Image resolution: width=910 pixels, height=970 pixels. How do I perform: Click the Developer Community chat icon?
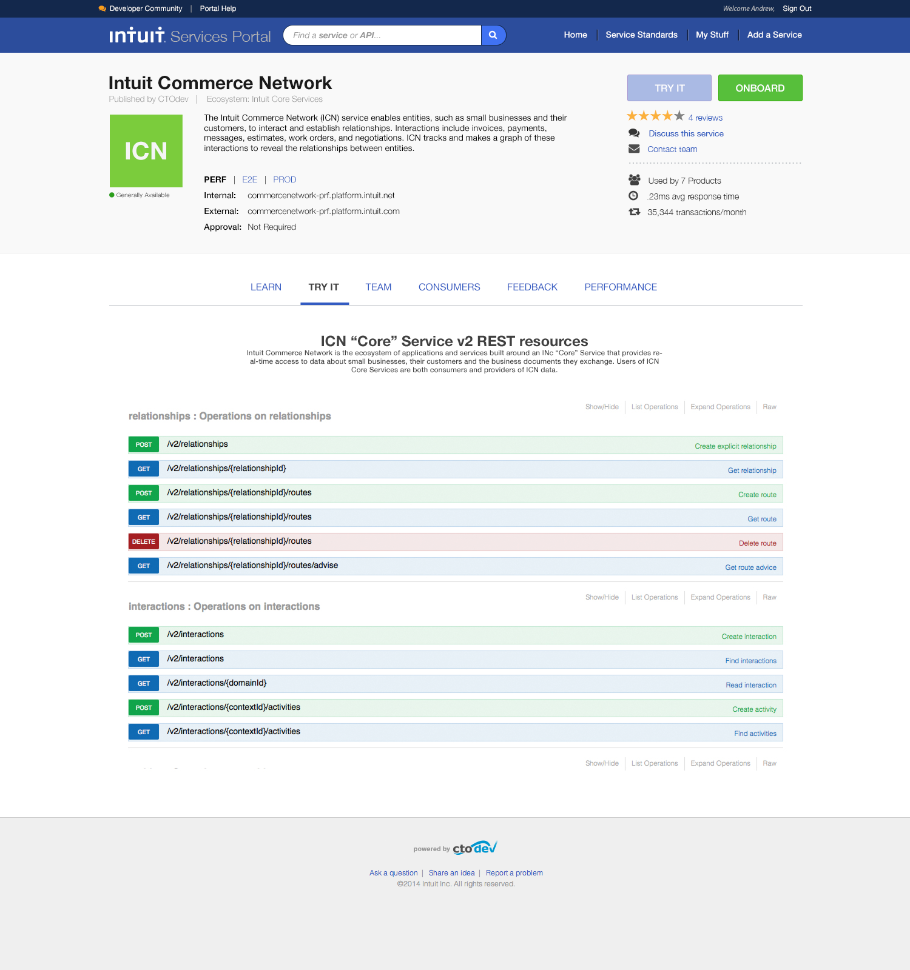(x=102, y=8)
